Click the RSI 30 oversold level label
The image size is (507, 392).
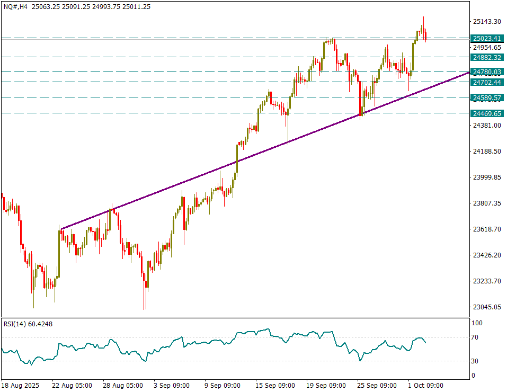tap(475, 361)
